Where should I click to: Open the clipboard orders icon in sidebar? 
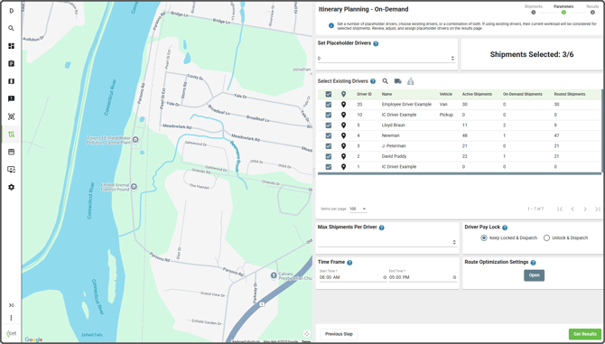(11, 63)
